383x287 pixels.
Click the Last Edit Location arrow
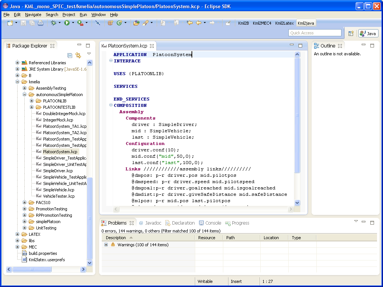[x=190, y=23]
